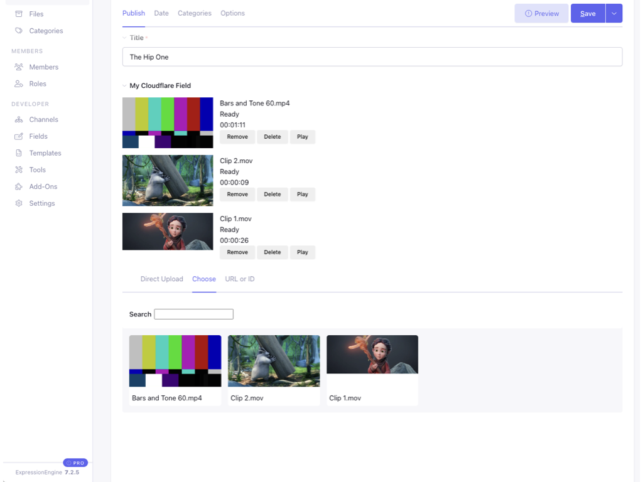Choose Bars and Tone 60.mp4 card
The width and height of the screenshot is (643, 482).
point(175,370)
